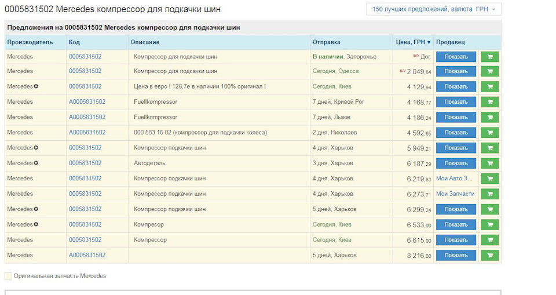Sort by the Цена, ГРН column arrow
The width and height of the screenshot is (556, 295).
coord(429,42)
